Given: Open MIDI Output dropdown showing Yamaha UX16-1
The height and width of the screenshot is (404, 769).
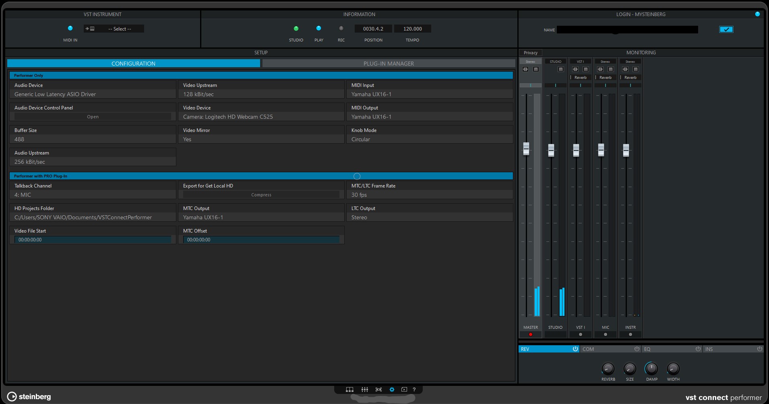Looking at the screenshot, I should pos(430,117).
